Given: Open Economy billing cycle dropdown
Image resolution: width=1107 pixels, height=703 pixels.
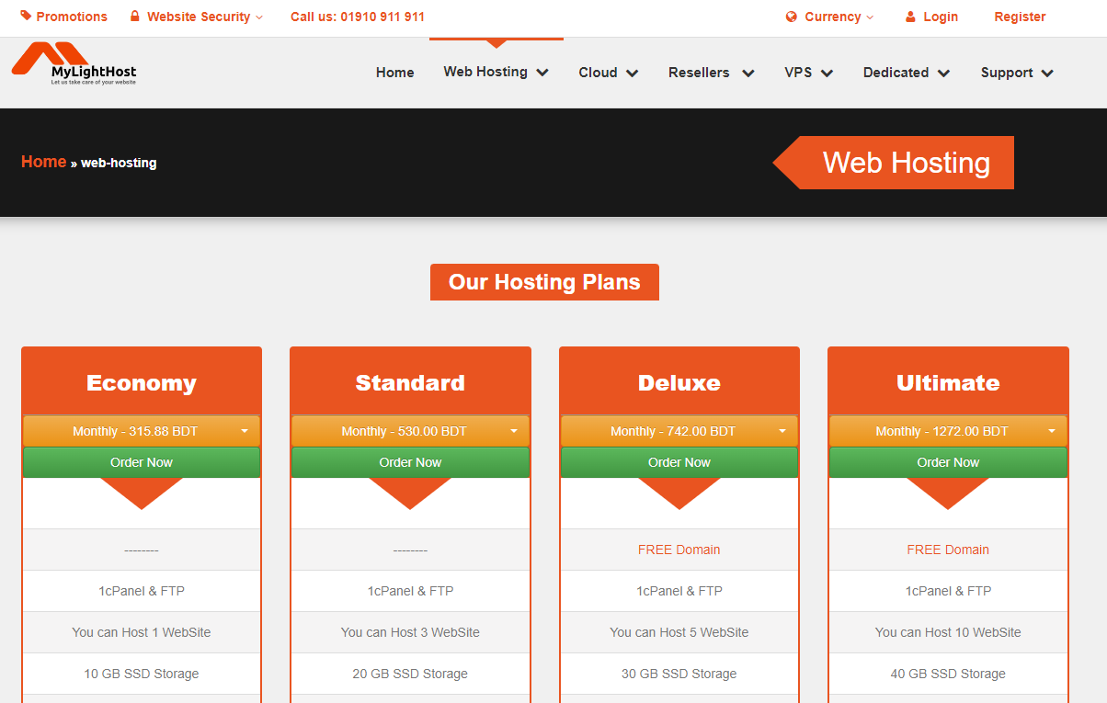Looking at the screenshot, I should [x=142, y=431].
